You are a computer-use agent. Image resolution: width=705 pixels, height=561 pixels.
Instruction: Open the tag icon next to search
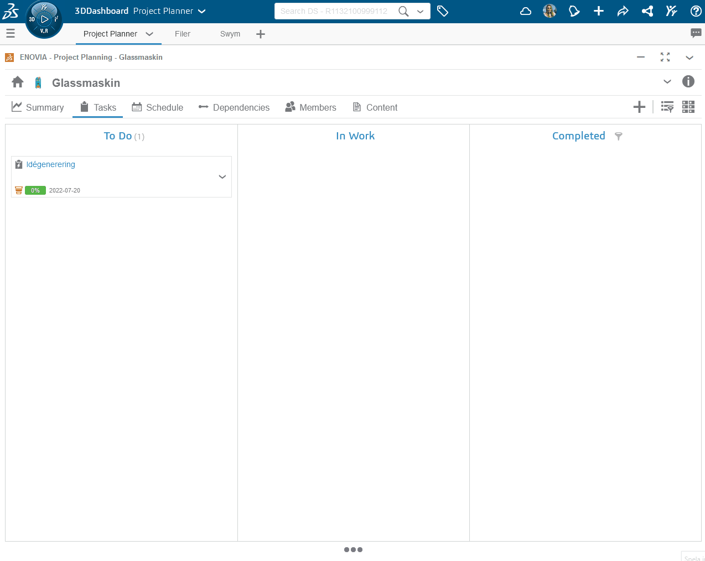(x=443, y=11)
